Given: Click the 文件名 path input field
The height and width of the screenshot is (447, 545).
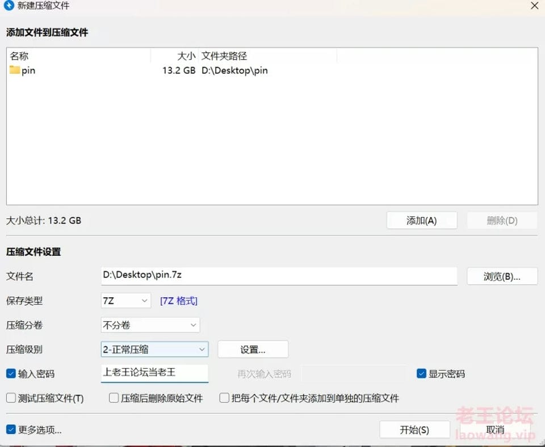Looking at the screenshot, I should coord(279,276).
